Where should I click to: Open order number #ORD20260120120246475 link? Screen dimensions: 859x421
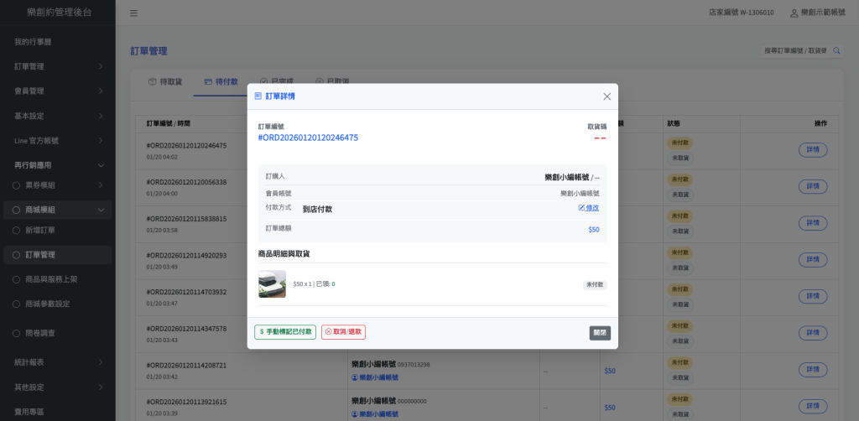[x=308, y=138]
